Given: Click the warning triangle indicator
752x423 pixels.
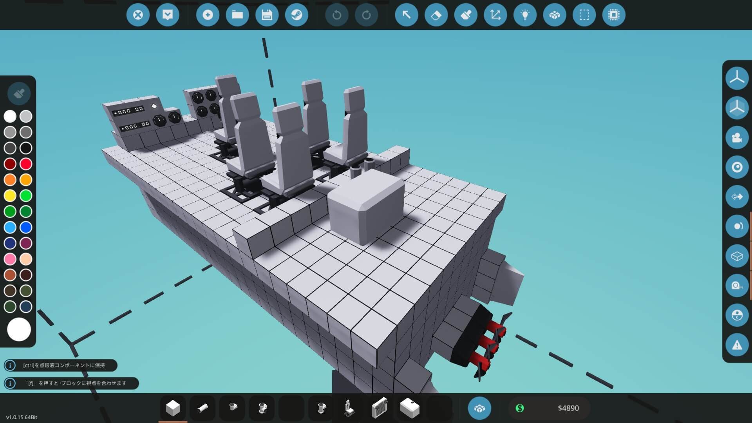Looking at the screenshot, I should 737,345.
